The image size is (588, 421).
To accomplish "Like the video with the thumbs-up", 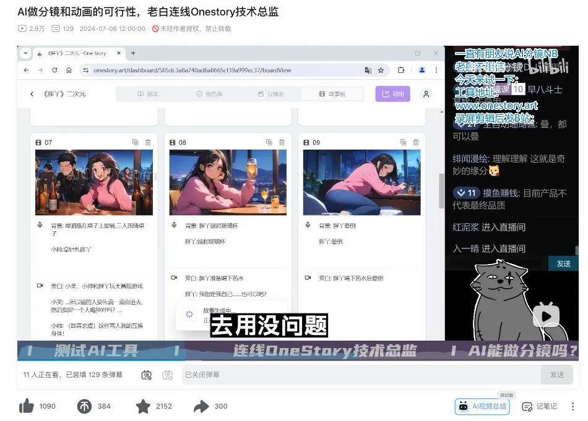I will [x=27, y=406].
